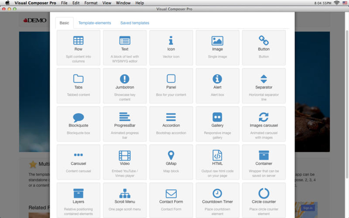Open the Edit menu

76,3
